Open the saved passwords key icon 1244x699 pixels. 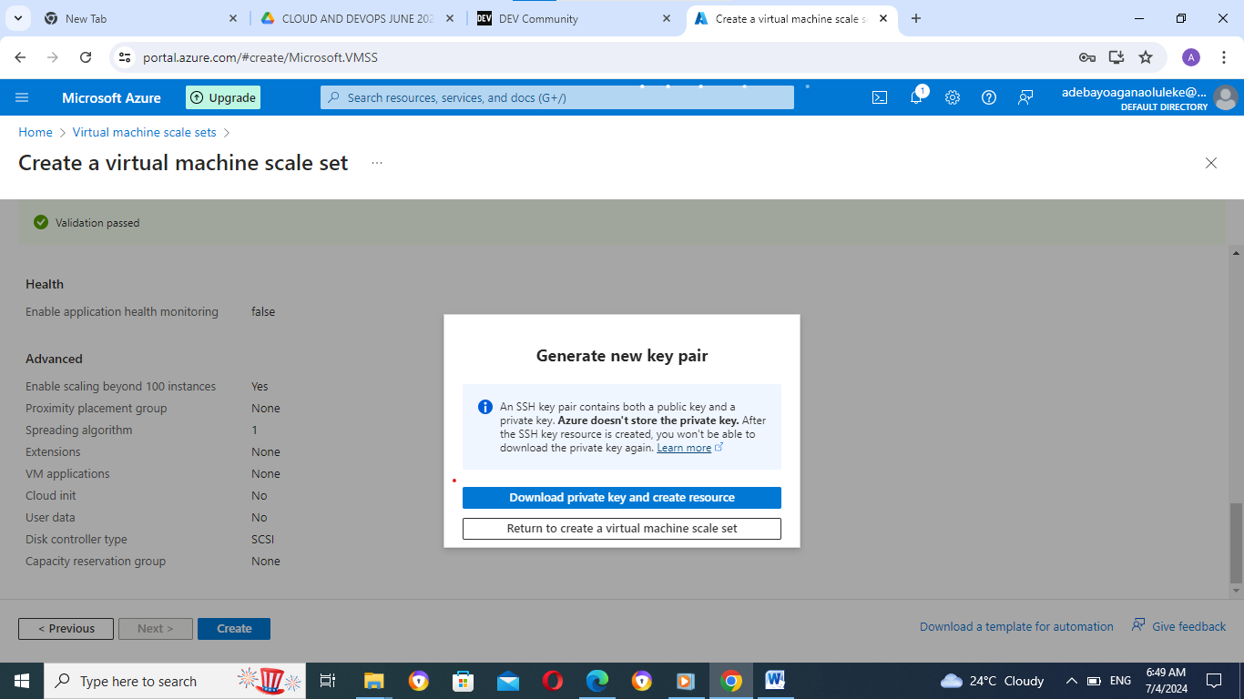pyautogui.click(x=1087, y=57)
